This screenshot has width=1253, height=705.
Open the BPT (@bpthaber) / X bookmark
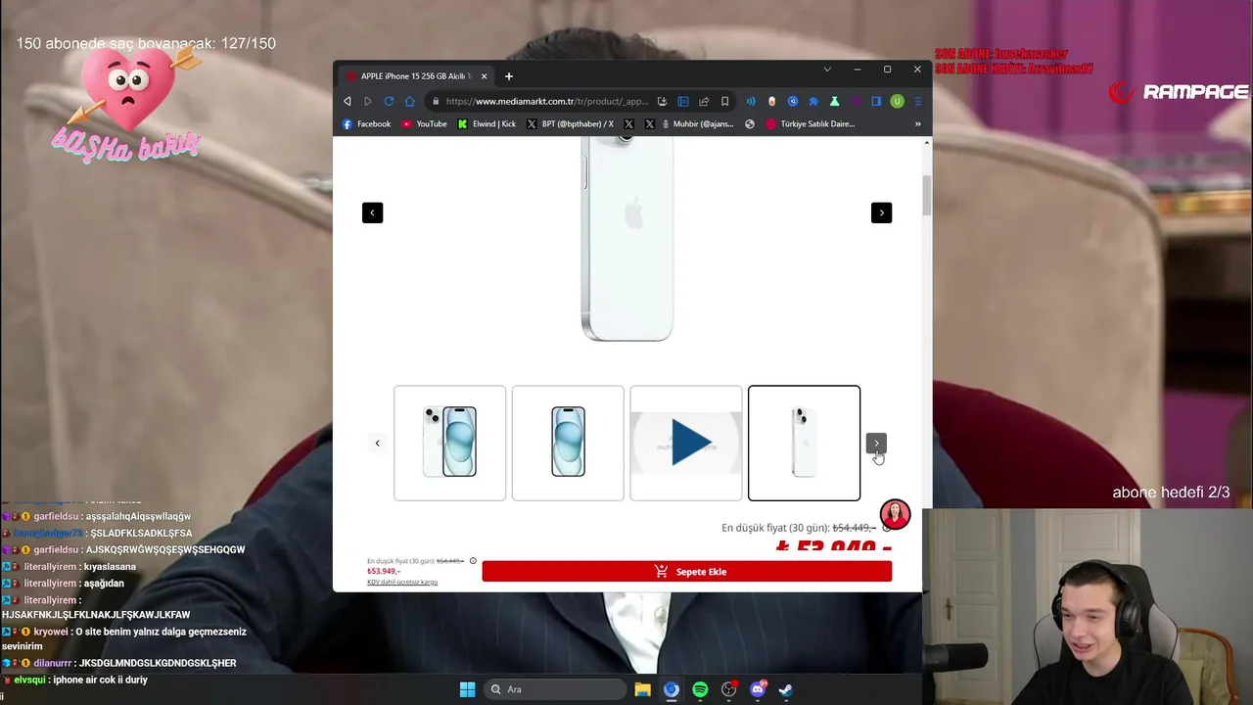point(570,124)
